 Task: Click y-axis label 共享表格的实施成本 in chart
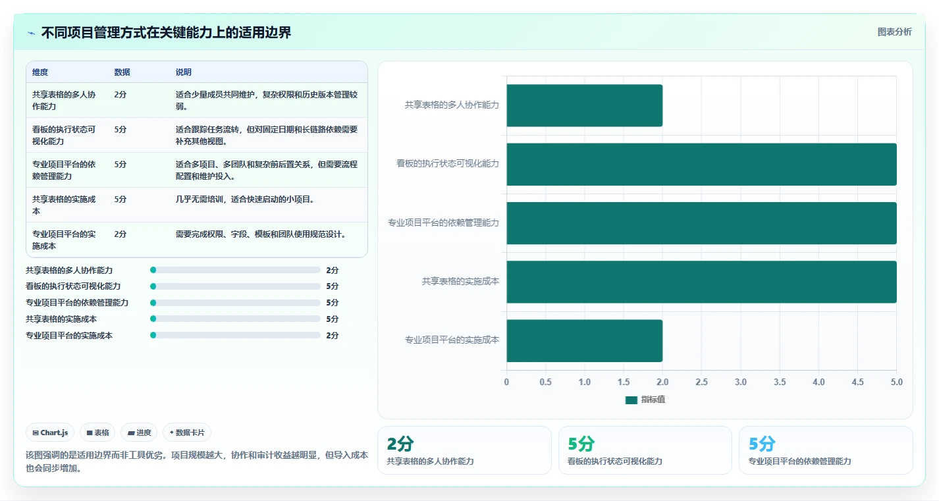click(x=460, y=281)
